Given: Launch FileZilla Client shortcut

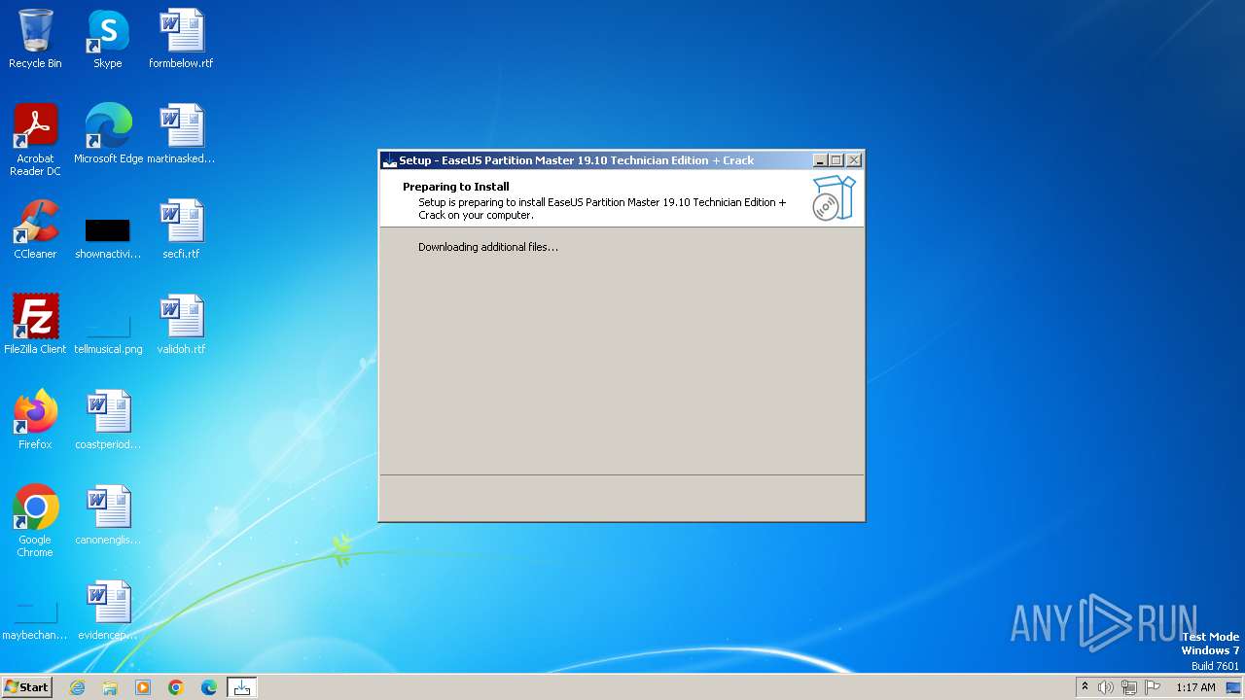Looking at the screenshot, I should 35,324.
